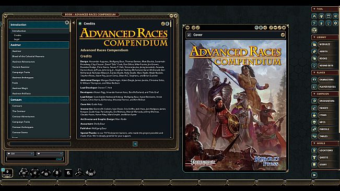Image resolution: width=340 pixels, height=191 pixels.
Task: Click the Items icon in Campaign section
Action: tap(314, 115)
